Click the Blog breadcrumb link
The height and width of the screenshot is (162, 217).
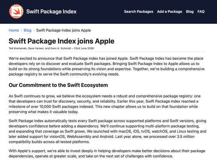28,30
